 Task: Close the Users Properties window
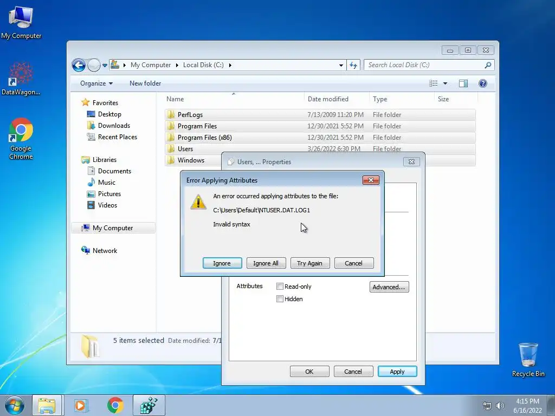411,161
